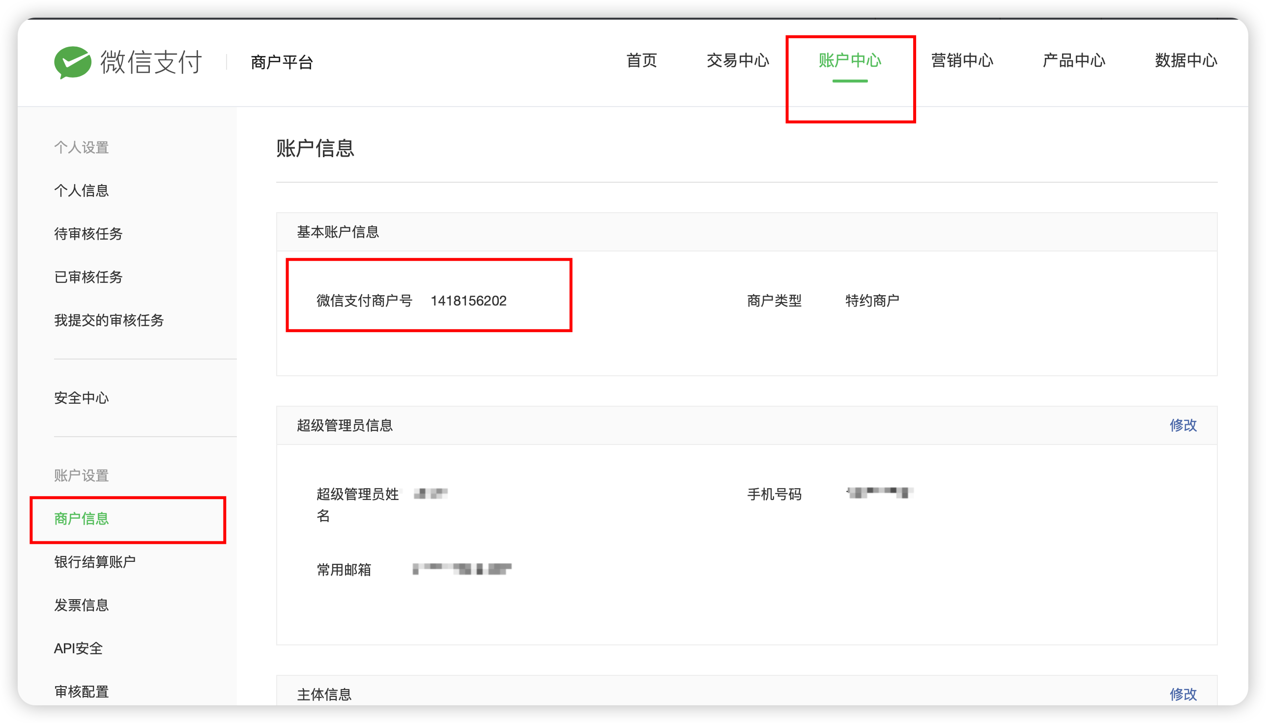The height and width of the screenshot is (723, 1266).
Task: Click the 个人设置 sidebar group heading
Action: tap(82, 147)
